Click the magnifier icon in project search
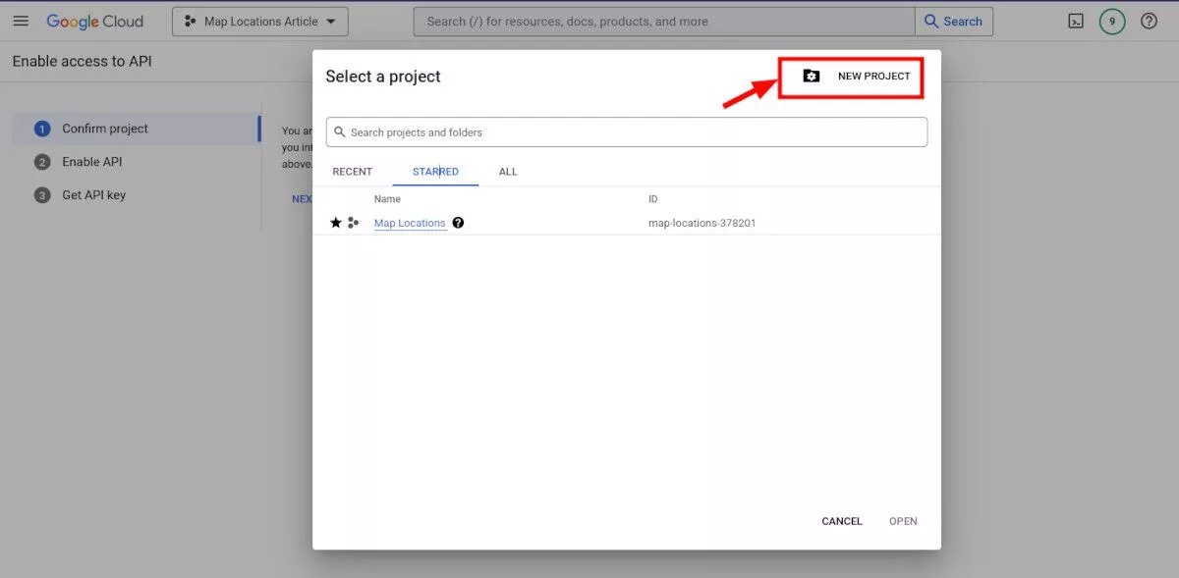 (x=340, y=132)
